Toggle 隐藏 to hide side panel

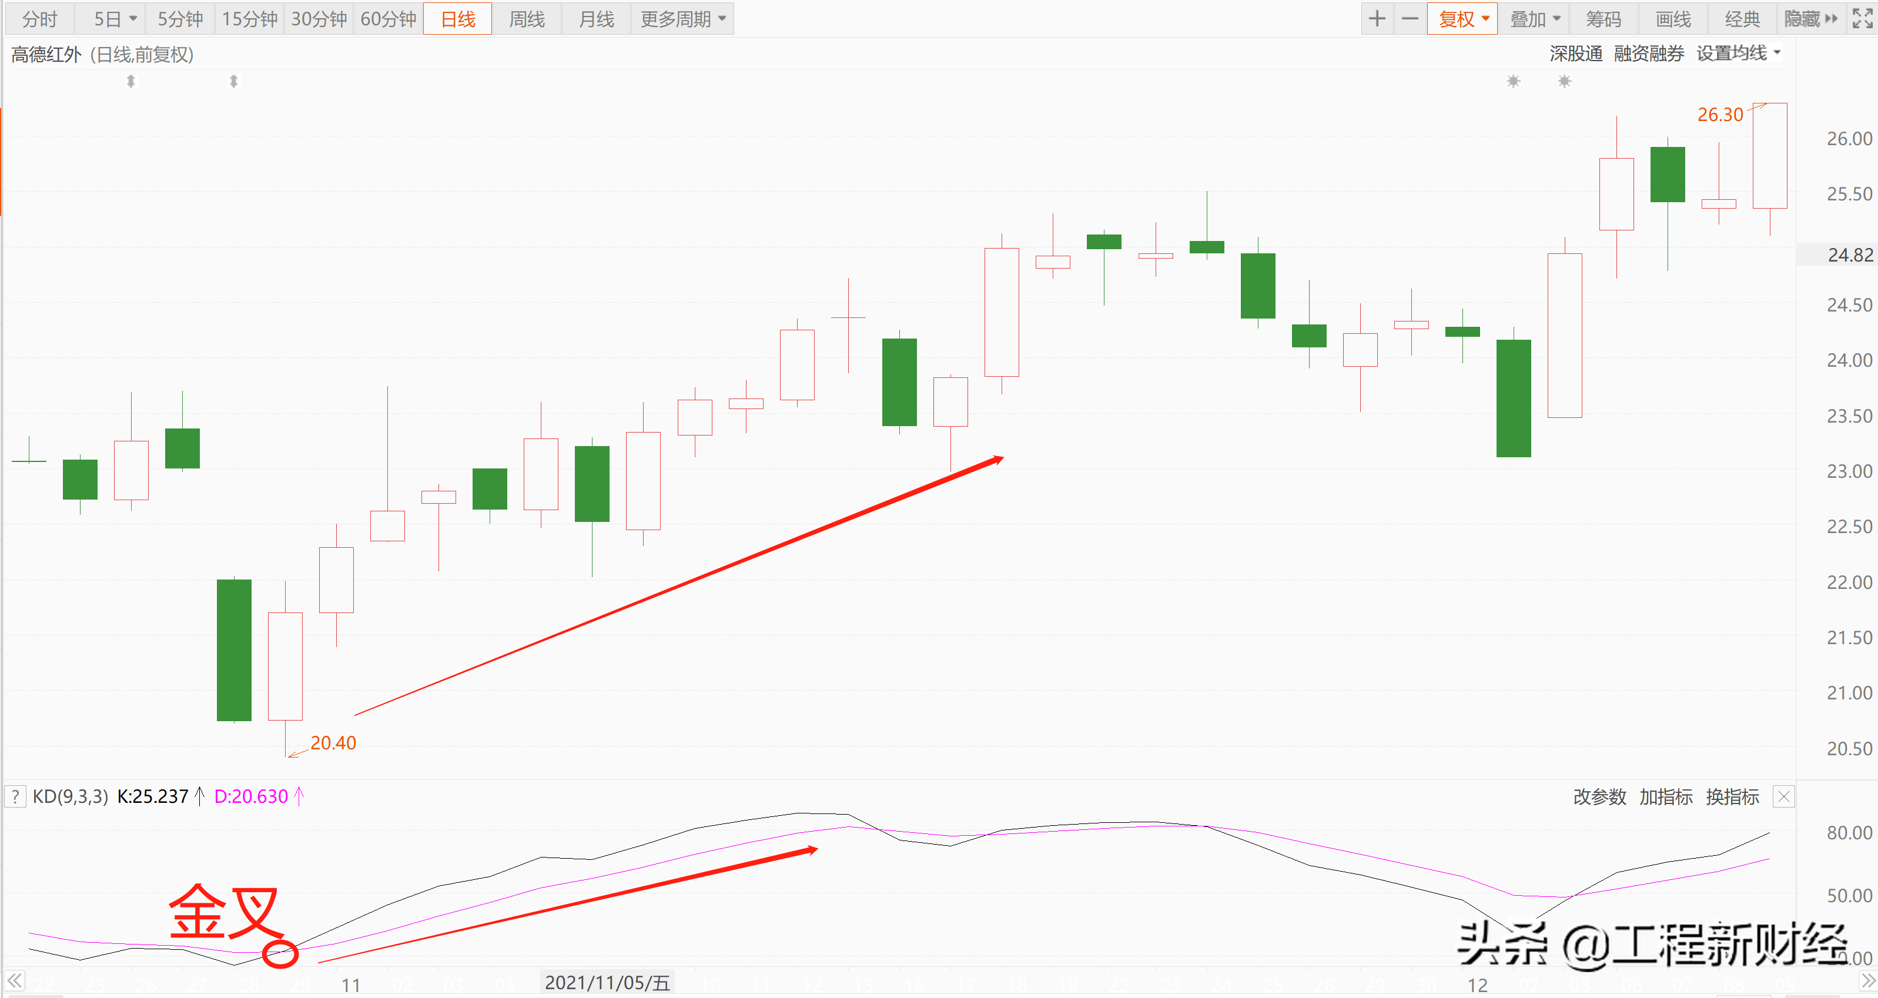(x=1810, y=19)
